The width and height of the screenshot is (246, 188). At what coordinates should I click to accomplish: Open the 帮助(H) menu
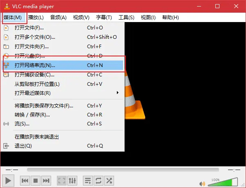click(x=170, y=18)
